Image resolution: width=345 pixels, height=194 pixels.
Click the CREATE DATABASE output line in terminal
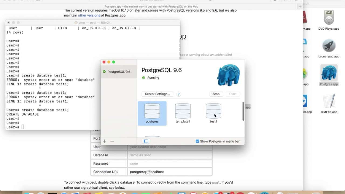[23, 114]
